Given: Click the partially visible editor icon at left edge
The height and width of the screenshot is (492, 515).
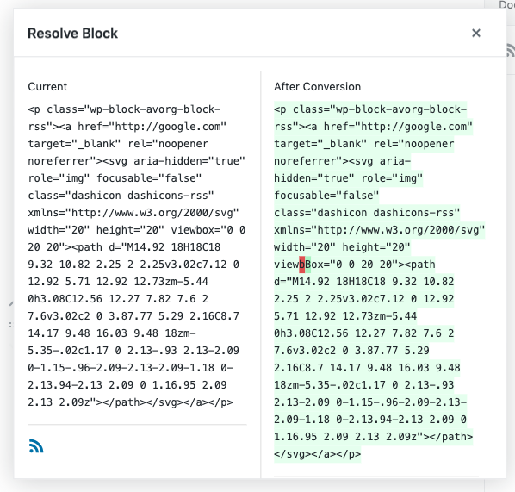Looking at the screenshot, I should (11, 303).
